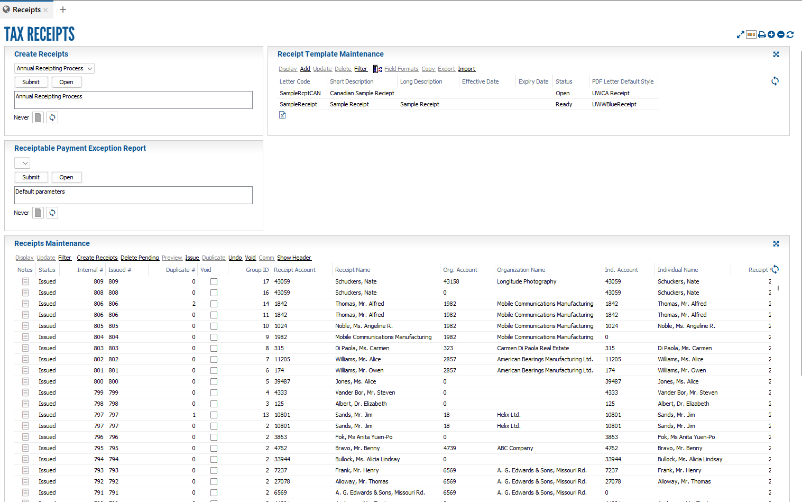Image resolution: width=802 pixels, height=502 pixels.
Task: Click the field mapping icon beside Filter
Action: coord(377,69)
